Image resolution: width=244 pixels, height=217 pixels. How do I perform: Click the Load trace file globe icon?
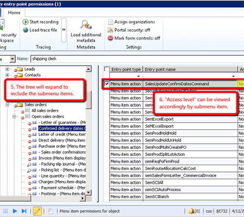coord(25,30)
